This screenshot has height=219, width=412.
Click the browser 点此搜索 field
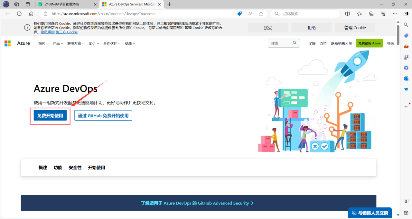click(305, 14)
